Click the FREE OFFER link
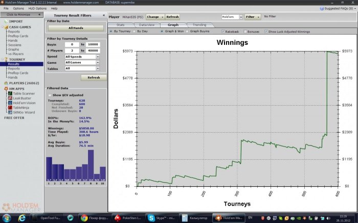The height and width of the screenshot is (223, 358). point(14,118)
